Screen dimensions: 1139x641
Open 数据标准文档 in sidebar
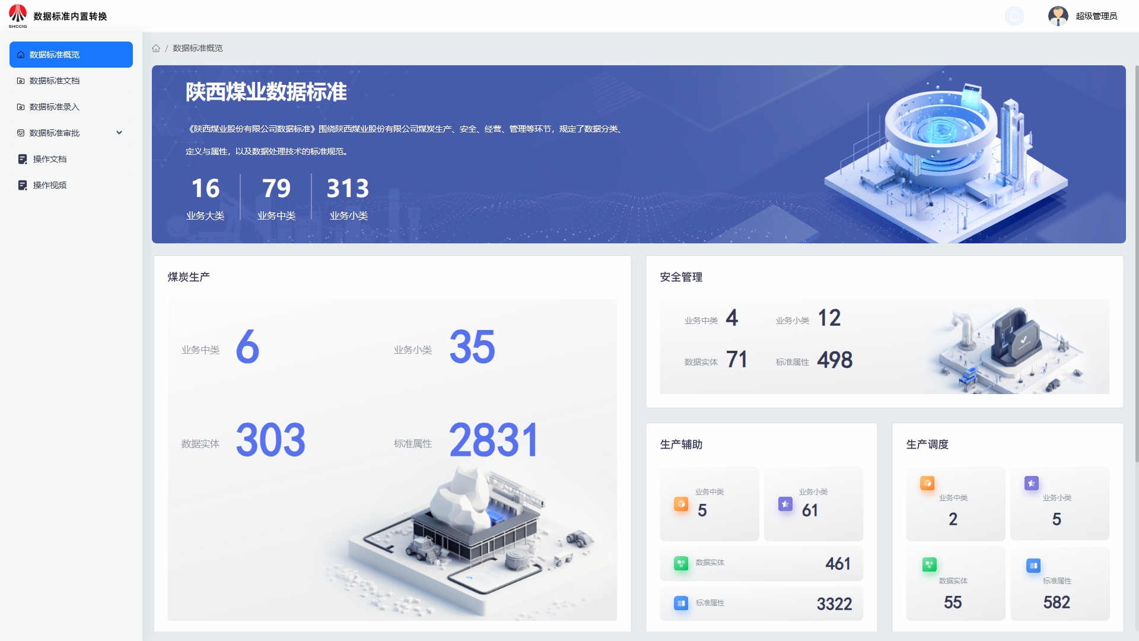pos(55,81)
